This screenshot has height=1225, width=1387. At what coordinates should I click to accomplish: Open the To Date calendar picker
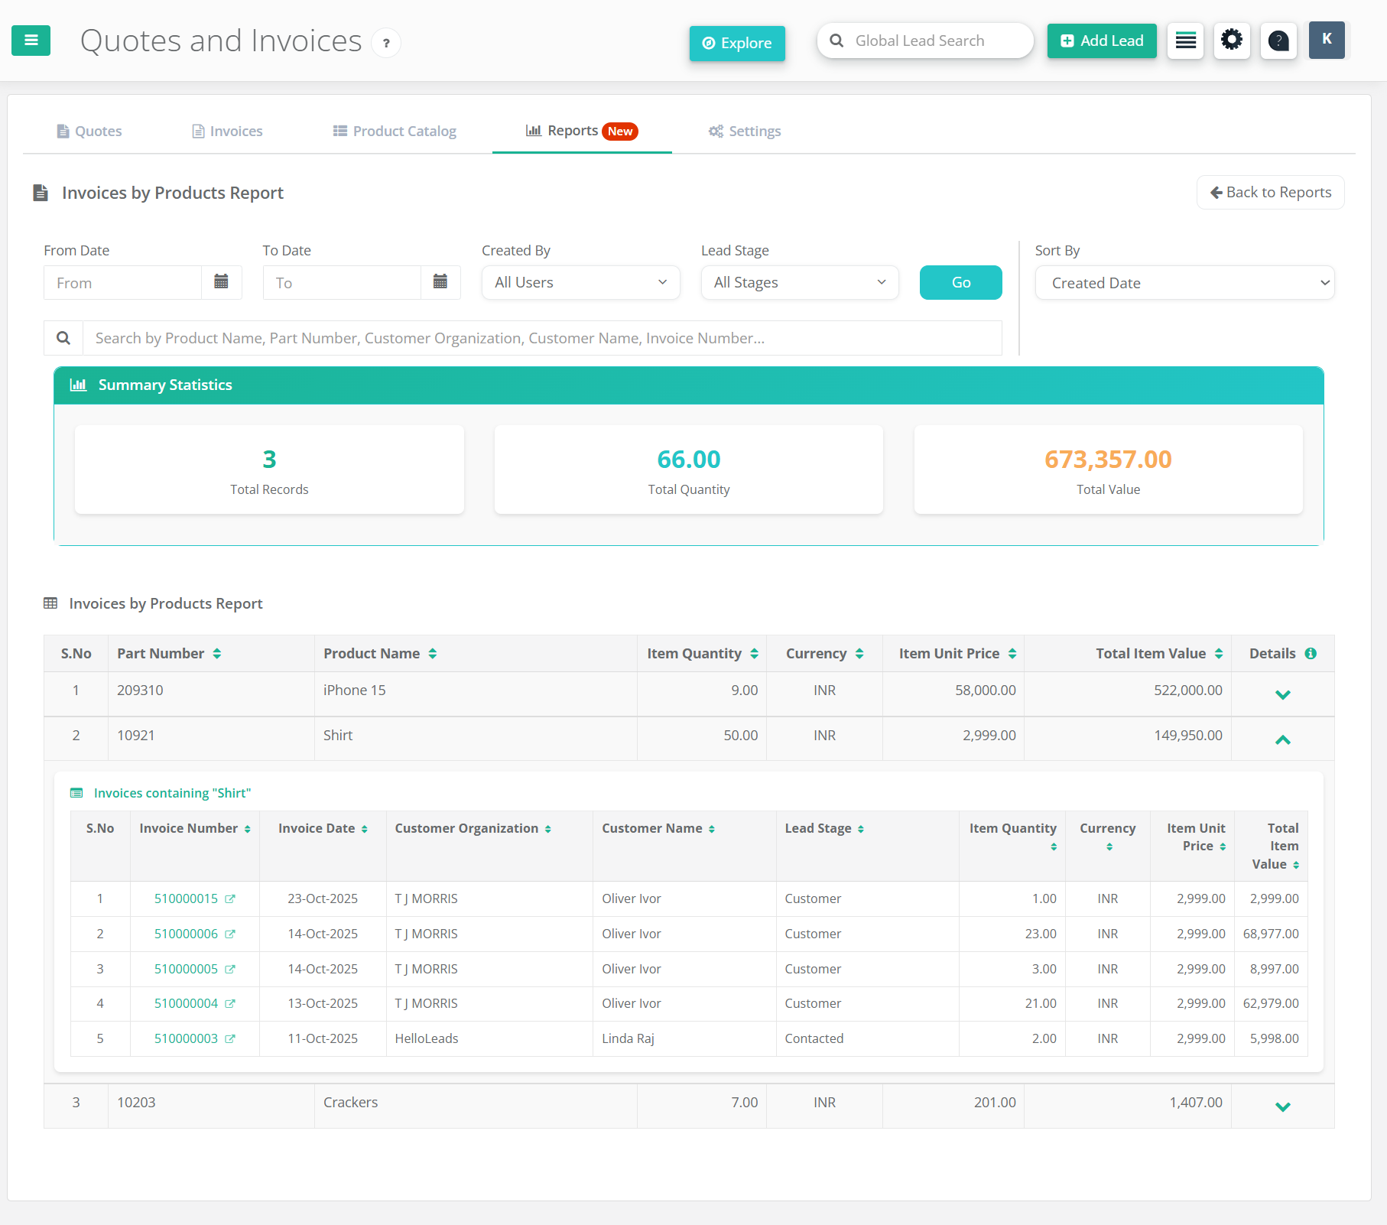440,282
